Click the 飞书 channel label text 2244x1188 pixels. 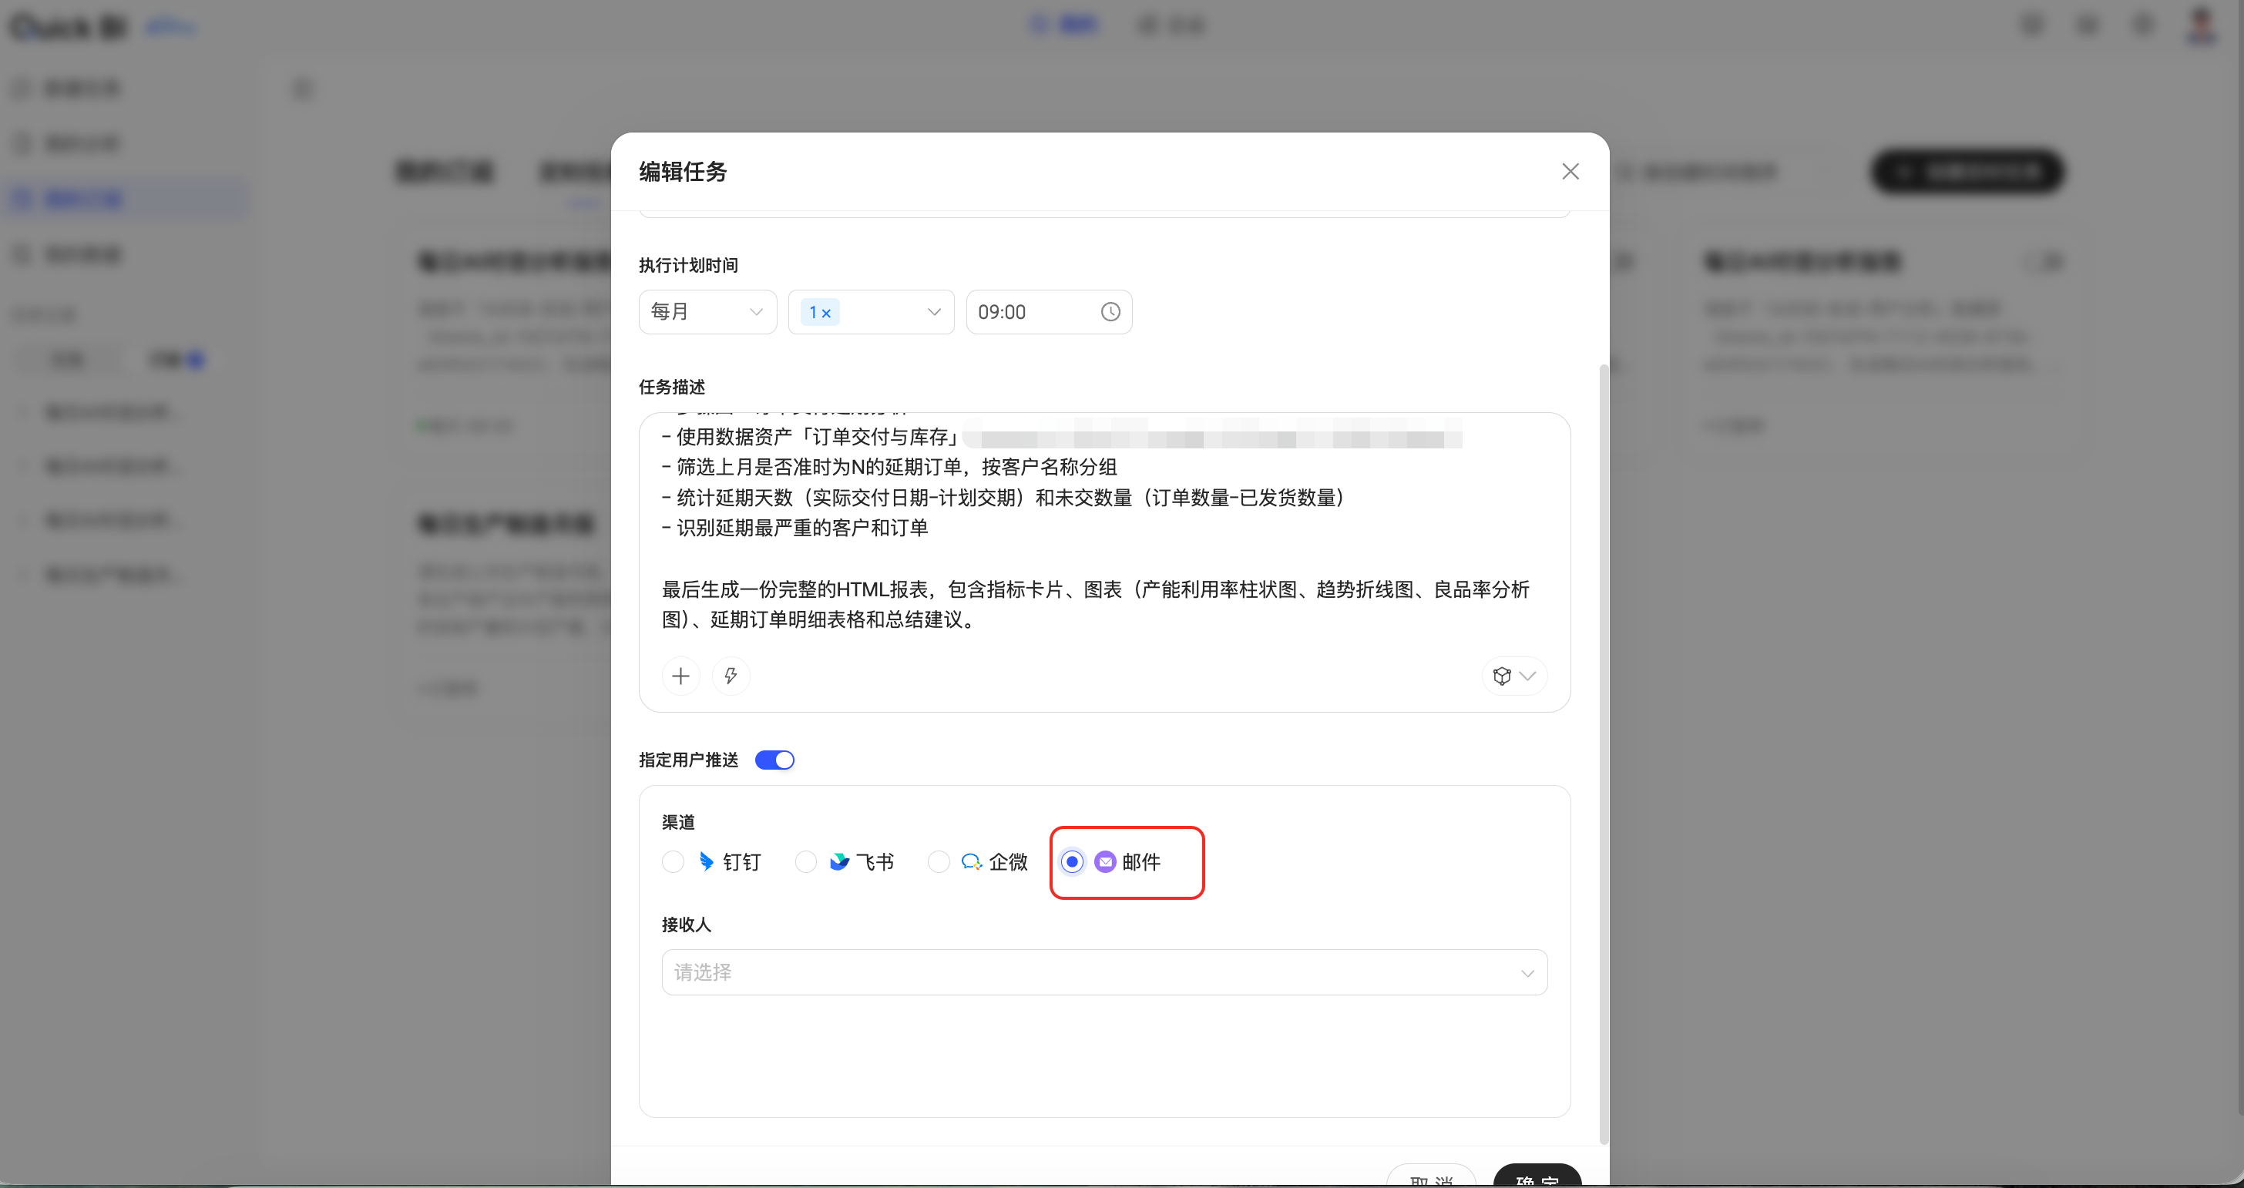875,861
